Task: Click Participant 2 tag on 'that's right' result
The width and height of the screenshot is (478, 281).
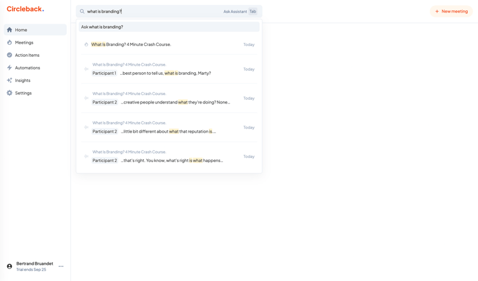Action: pos(105,160)
